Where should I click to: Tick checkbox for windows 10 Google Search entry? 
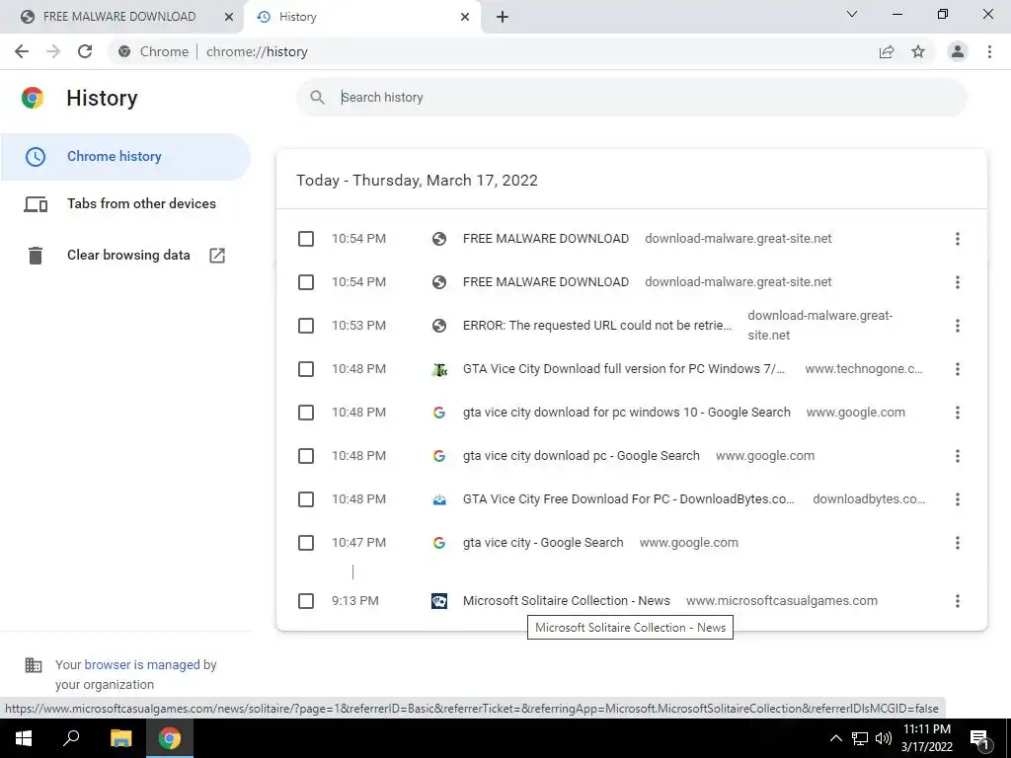[x=306, y=413]
